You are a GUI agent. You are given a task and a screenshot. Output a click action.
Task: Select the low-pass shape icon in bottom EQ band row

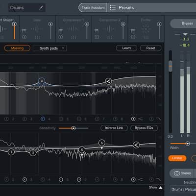coord(158,180)
